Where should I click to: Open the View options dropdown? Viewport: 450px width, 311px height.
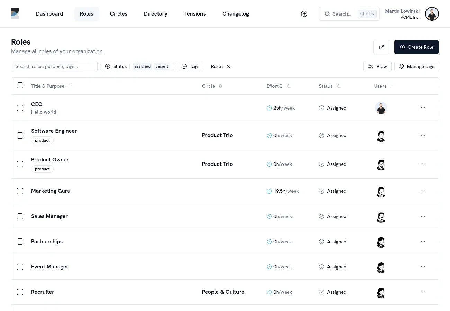pos(377,66)
